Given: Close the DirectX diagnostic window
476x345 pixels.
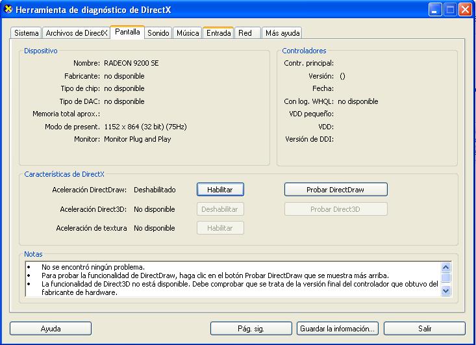Looking at the screenshot, I should (465, 10).
